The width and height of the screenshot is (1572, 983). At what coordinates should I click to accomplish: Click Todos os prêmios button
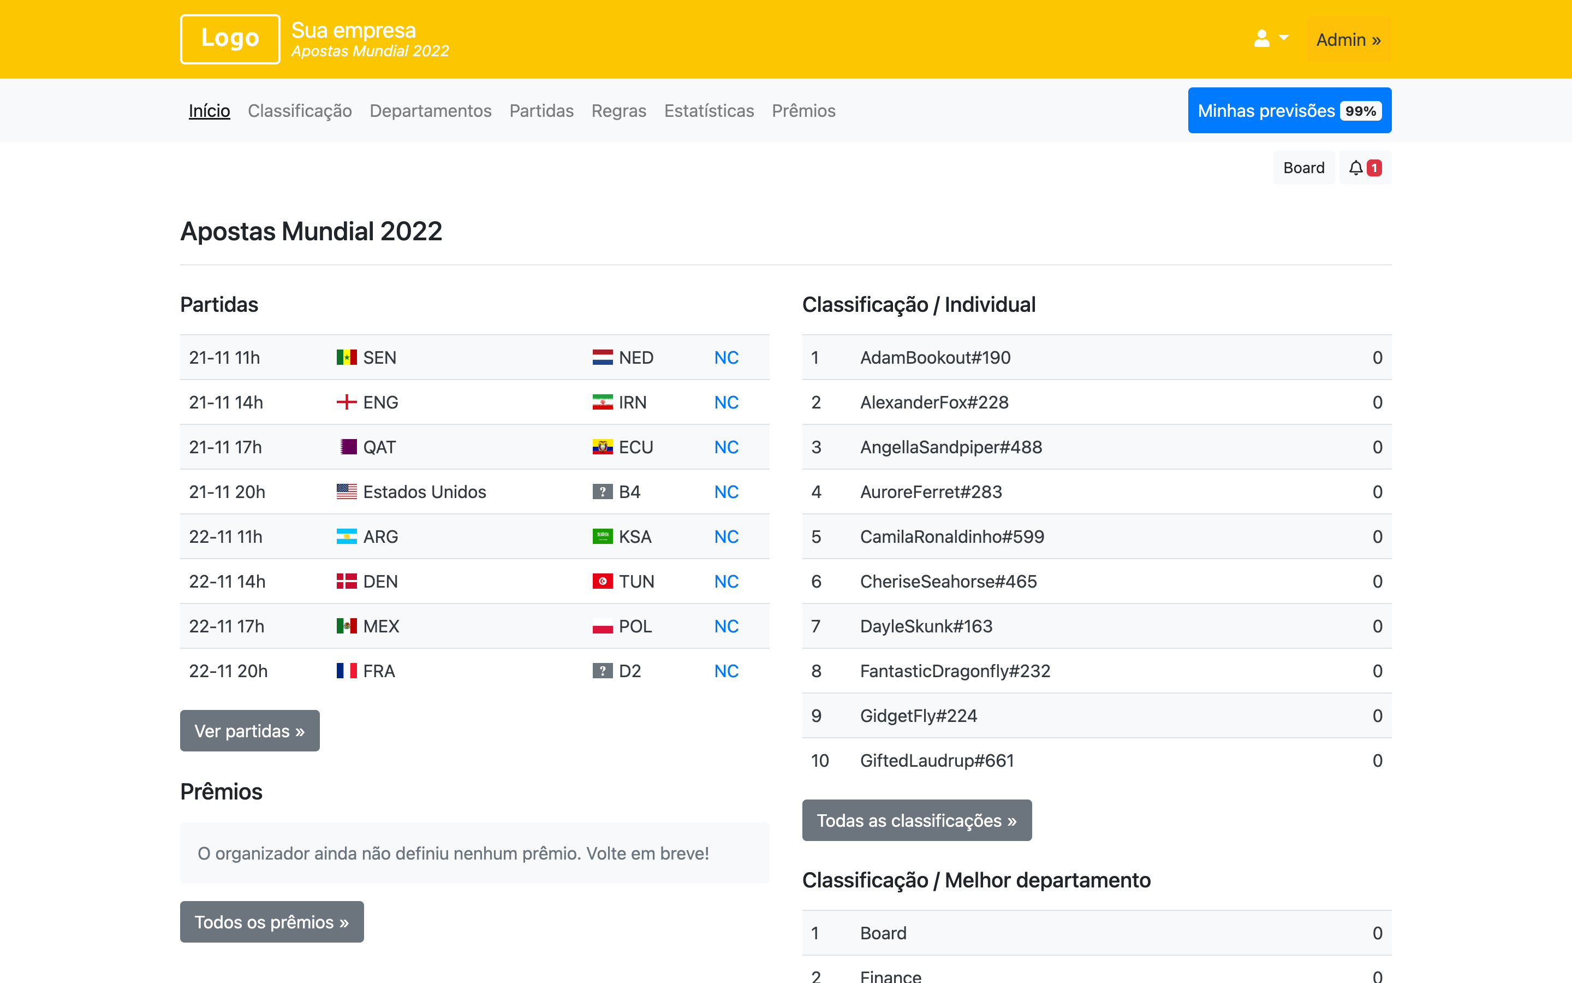(271, 922)
